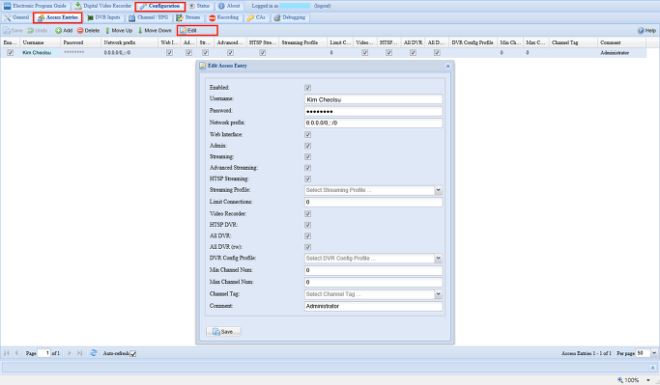660x385 pixels.
Task: Close the Edit Access Entry dialog
Action: pyautogui.click(x=447, y=66)
